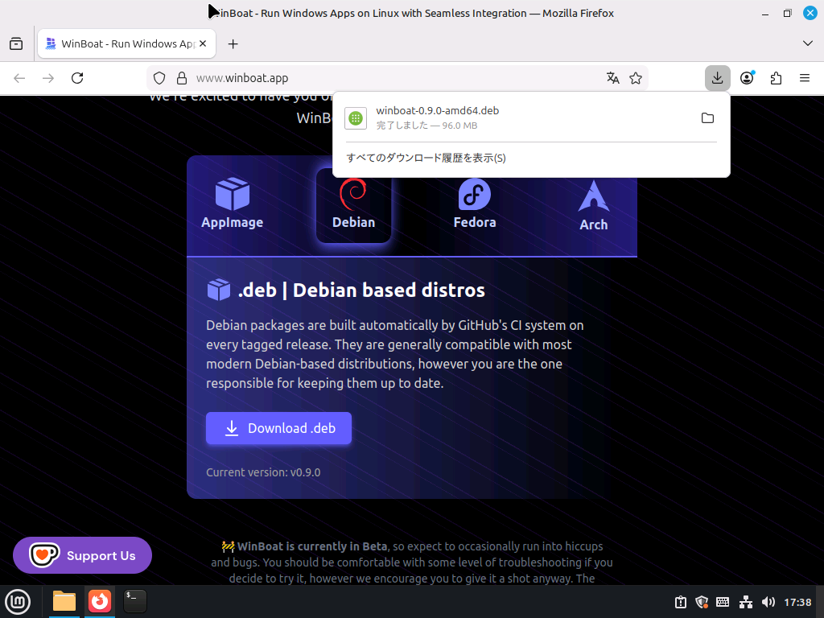This screenshot has height=618, width=824.
Task: Open the extensions puzzle piece icon
Action: pos(776,78)
